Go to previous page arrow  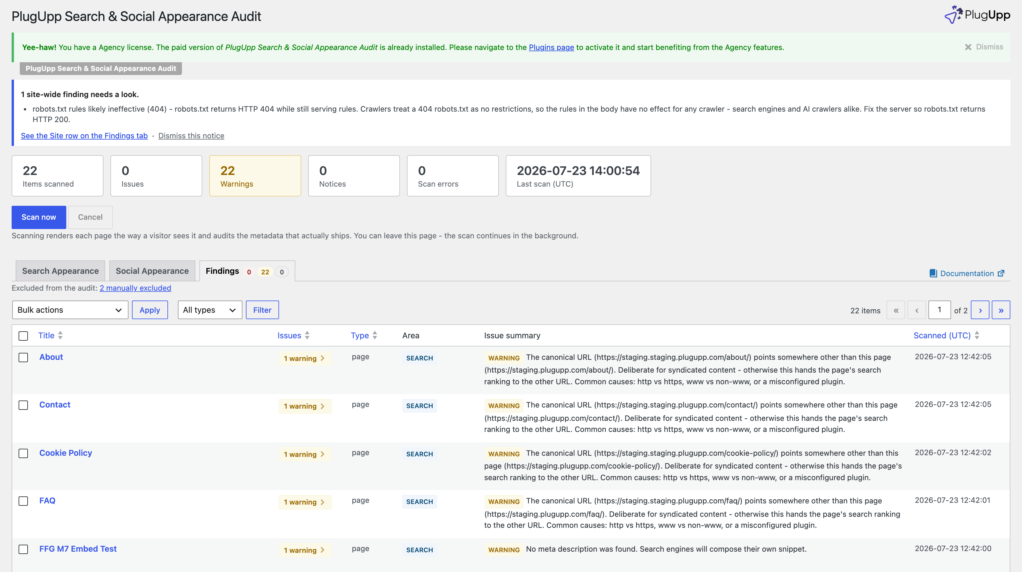917,310
